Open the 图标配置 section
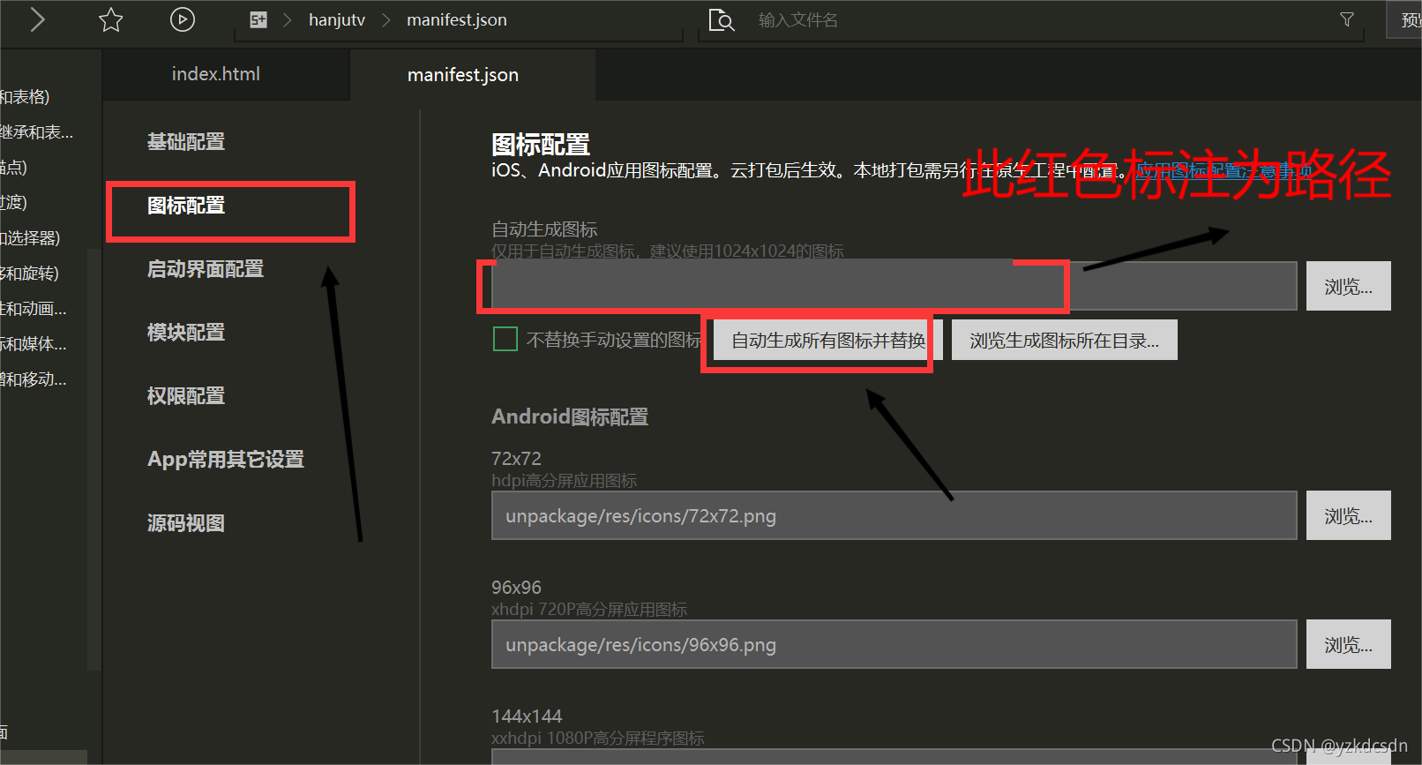The height and width of the screenshot is (765, 1422). 186,206
